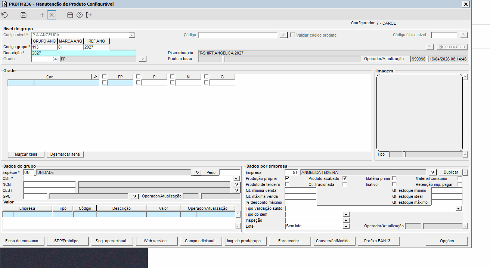Image resolution: width=490 pixels, height=268 pixels.
Task: Click the » lookup for NCM
Action: (x=236, y=184)
